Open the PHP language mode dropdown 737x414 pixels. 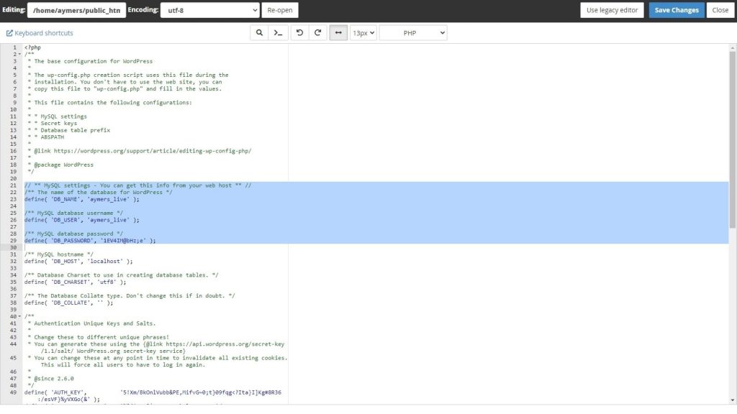(x=412, y=33)
